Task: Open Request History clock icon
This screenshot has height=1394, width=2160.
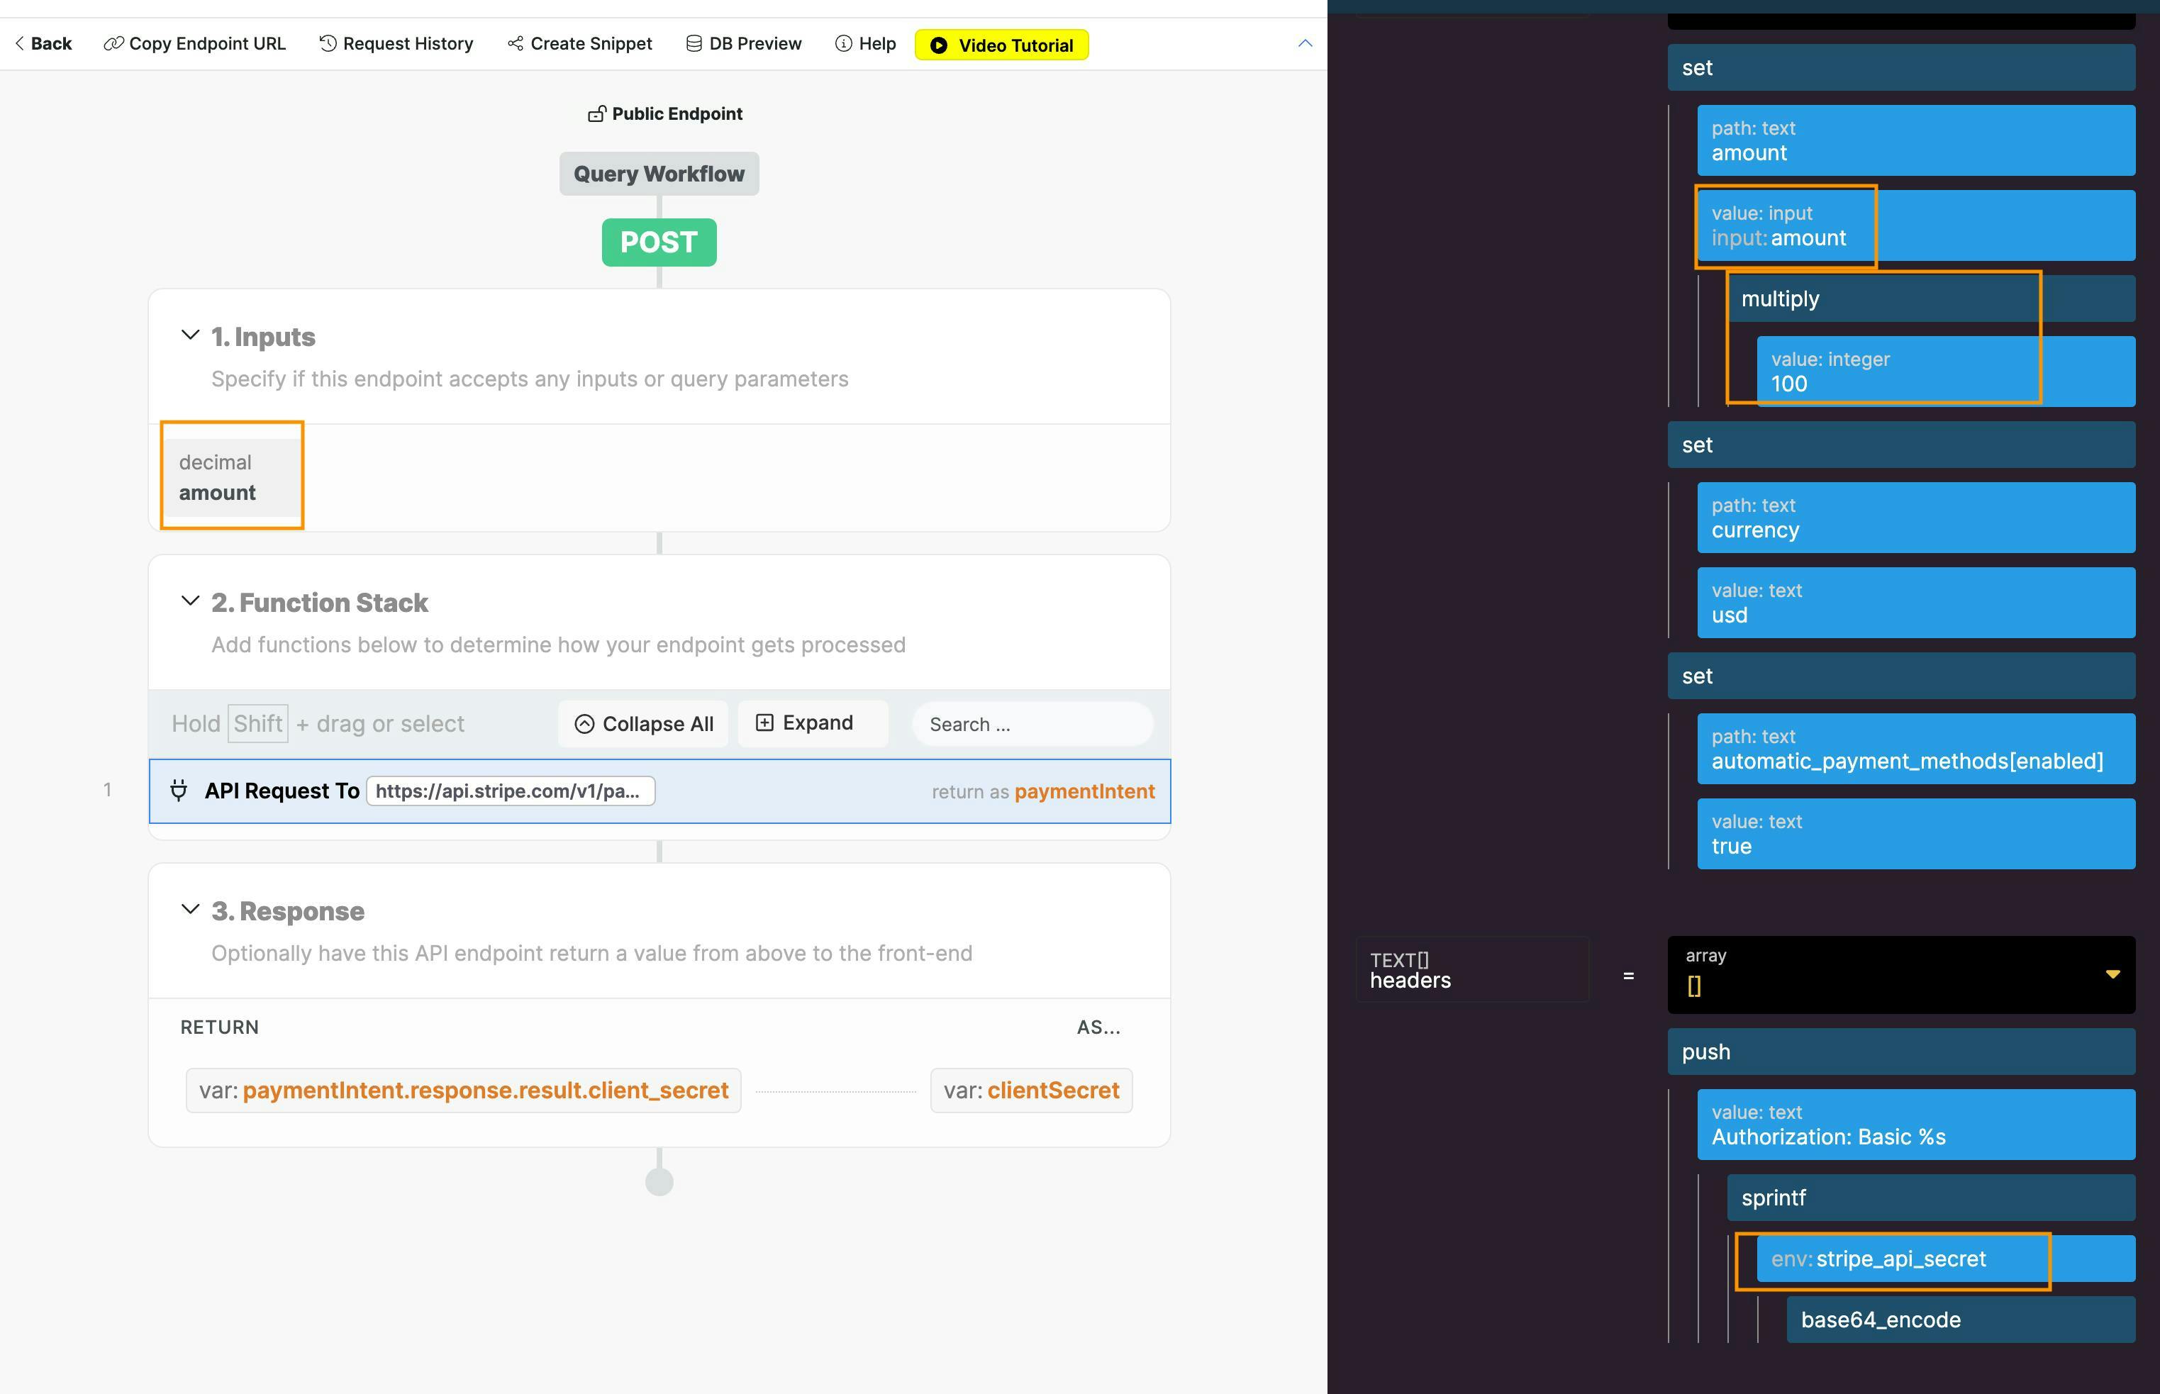Action: [328, 43]
